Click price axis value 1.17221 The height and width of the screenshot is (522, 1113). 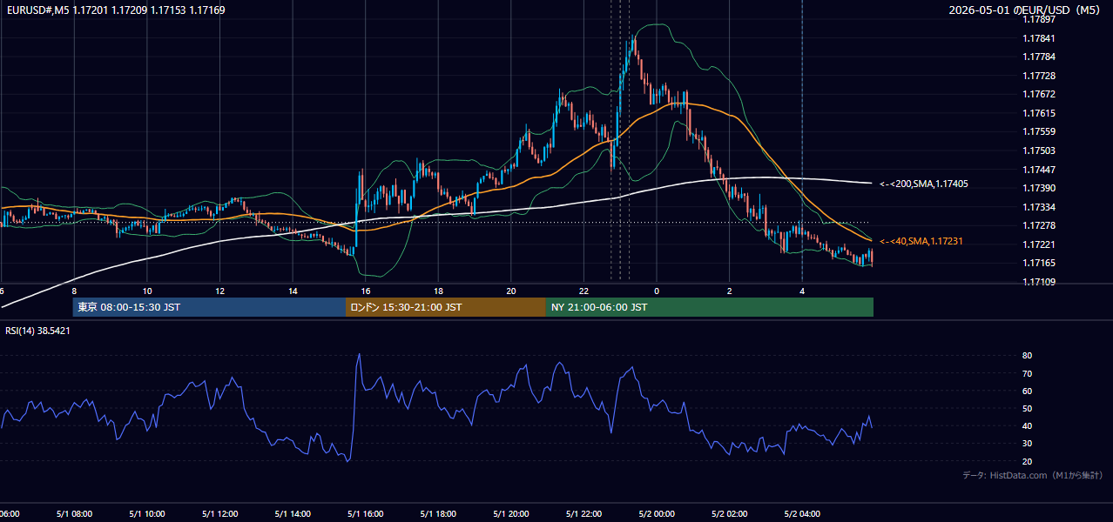click(x=1039, y=244)
